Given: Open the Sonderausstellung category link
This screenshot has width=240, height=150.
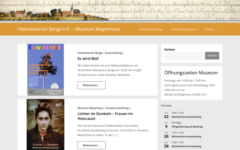Looking at the screenshot, I should click(117, 108).
